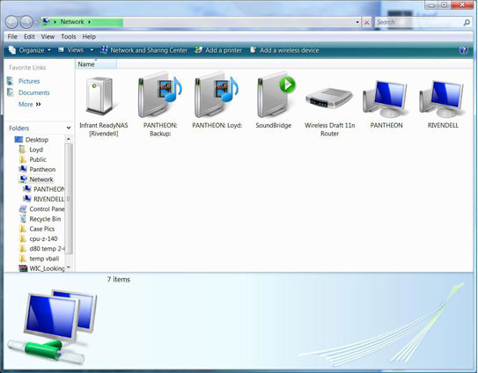
Task: Click the Pictures favorite link icon
Action: pyautogui.click(x=11, y=81)
